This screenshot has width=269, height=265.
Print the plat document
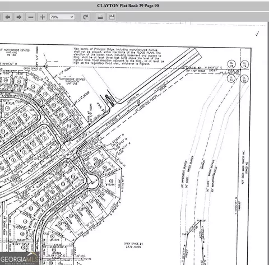coord(100,17)
